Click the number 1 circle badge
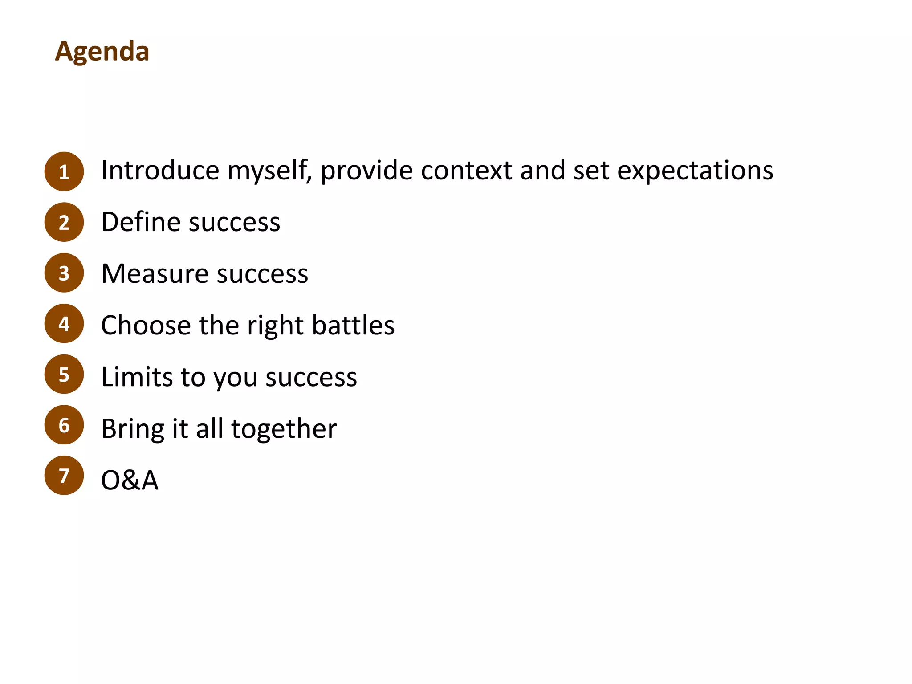This screenshot has height=684, width=912. [64, 171]
